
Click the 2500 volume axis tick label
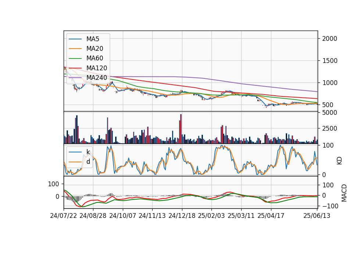329,129
